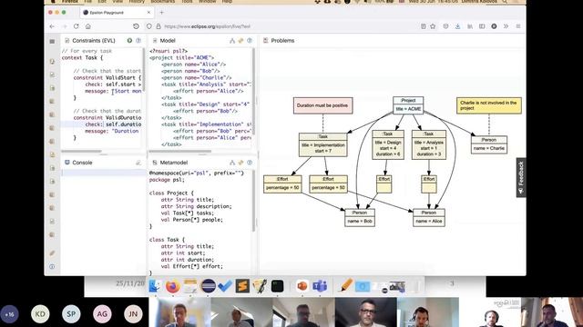Open the Tools menu in the menu bar
The height and width of the screenshot is (327, 583).
pyautogui.click(x=187, y=2)
